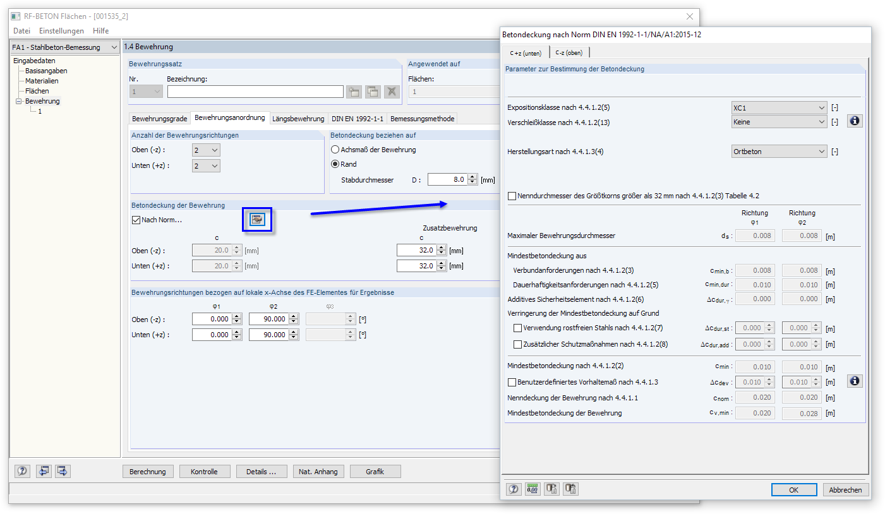Open help in the RF-BETON main window
This screenshot has height=514, width=885.
pyautogui.click(x=23, y=471)
